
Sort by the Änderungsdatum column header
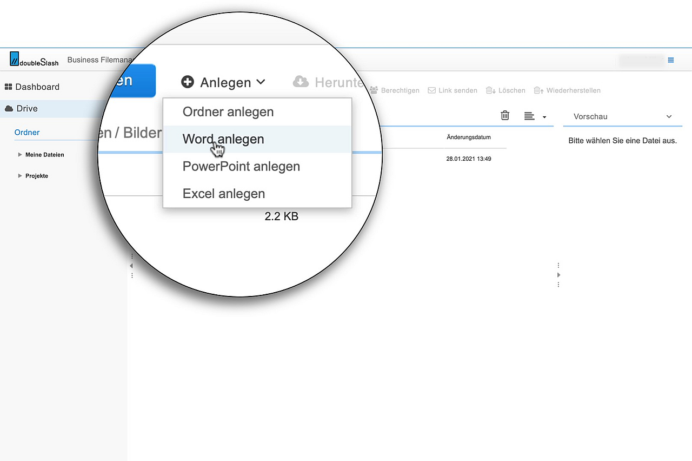[469, 137]
